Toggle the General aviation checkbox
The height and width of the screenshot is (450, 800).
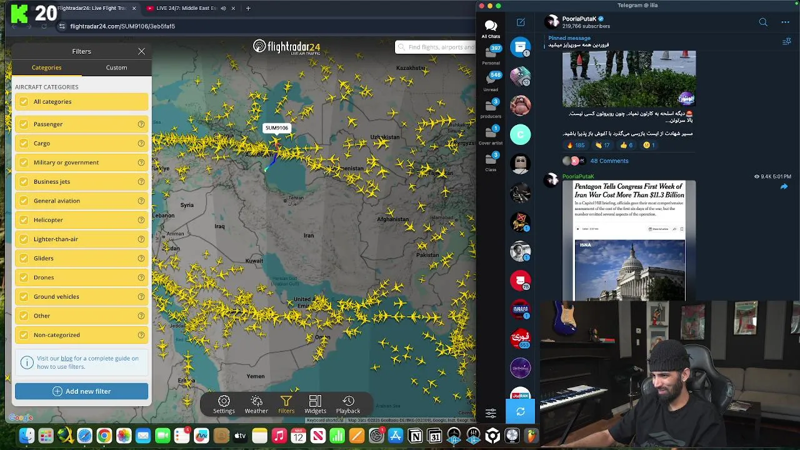[x=24, y=201]
